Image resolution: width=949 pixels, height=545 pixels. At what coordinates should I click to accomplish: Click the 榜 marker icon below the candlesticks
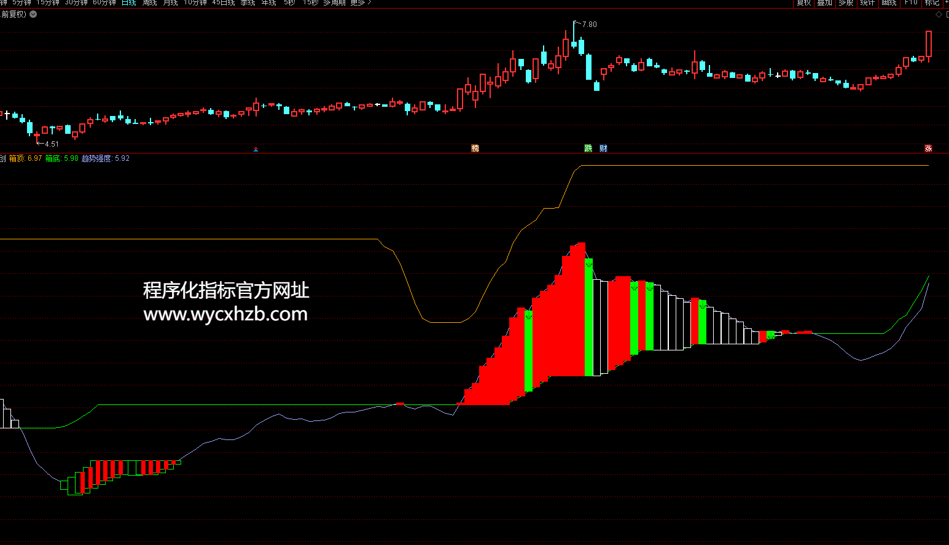point(475,149)
